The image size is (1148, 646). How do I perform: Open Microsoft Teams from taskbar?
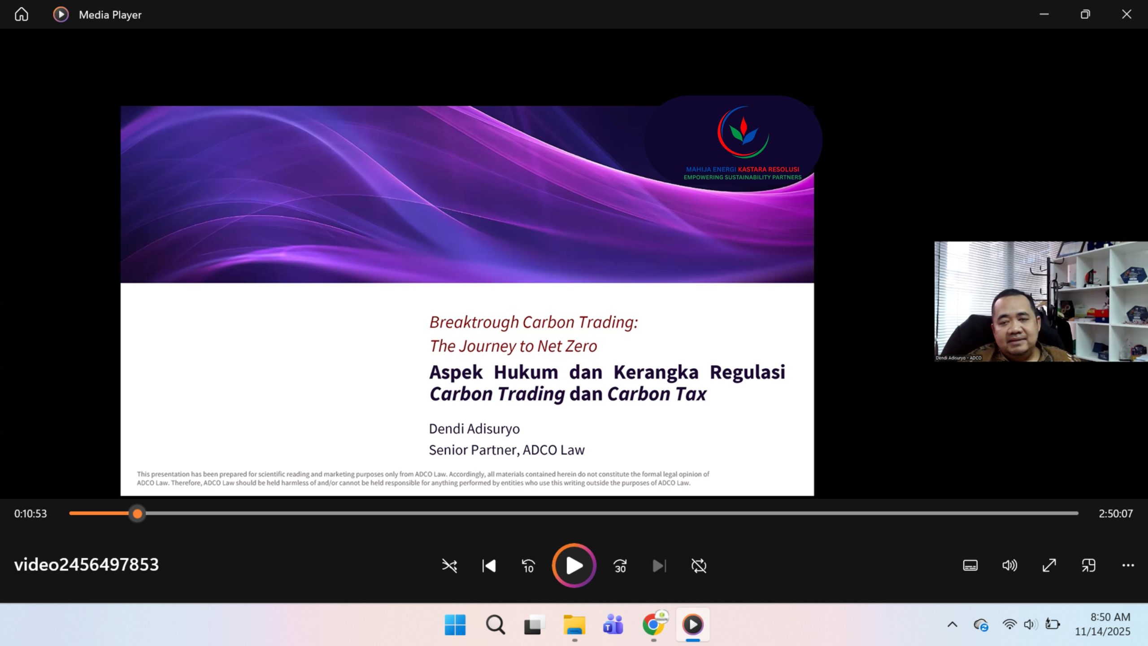coord(613,624)
